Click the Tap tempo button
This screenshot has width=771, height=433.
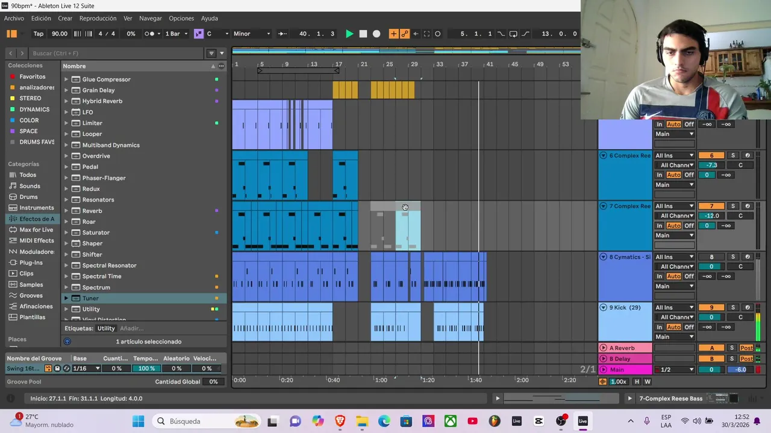coord(39,34)
